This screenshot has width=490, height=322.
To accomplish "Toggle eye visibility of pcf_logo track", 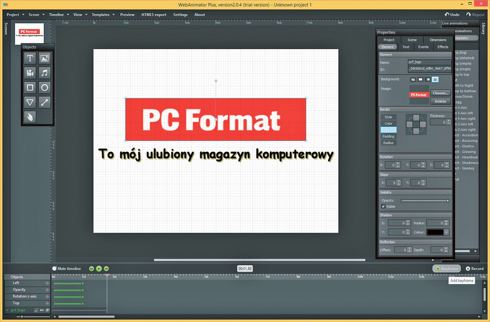I will 42,310.
